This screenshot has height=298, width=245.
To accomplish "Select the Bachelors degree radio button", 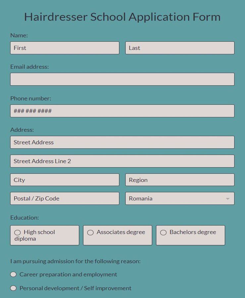I will (163, 233).
